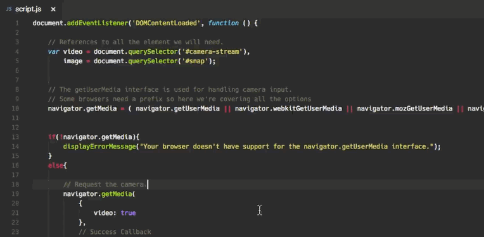Click the '// Success Callback' comment

tap(115, 232)
